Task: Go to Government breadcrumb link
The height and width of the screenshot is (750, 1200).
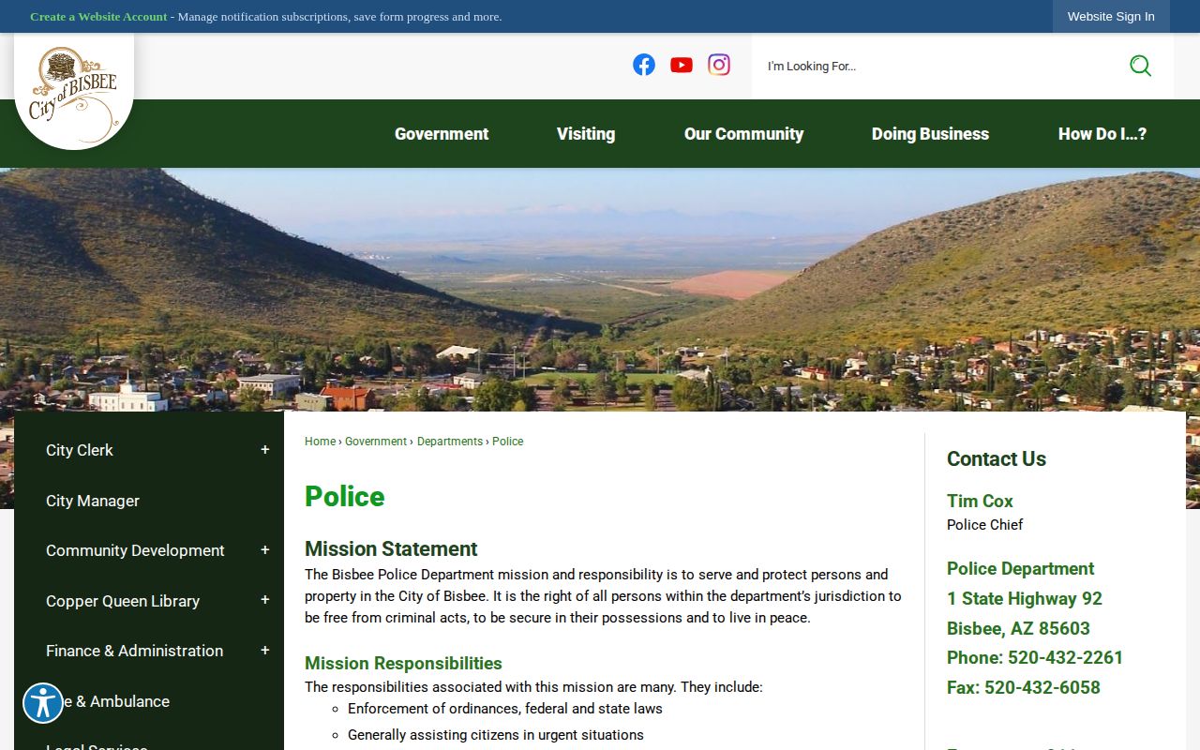Action: tap(376, 442)
